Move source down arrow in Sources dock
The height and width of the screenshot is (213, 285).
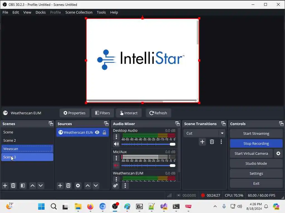tap(96, 186)
